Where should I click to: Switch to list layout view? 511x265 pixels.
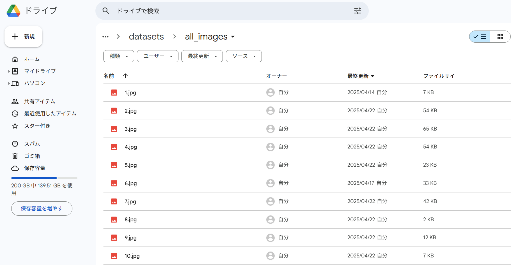pos(480,37)
